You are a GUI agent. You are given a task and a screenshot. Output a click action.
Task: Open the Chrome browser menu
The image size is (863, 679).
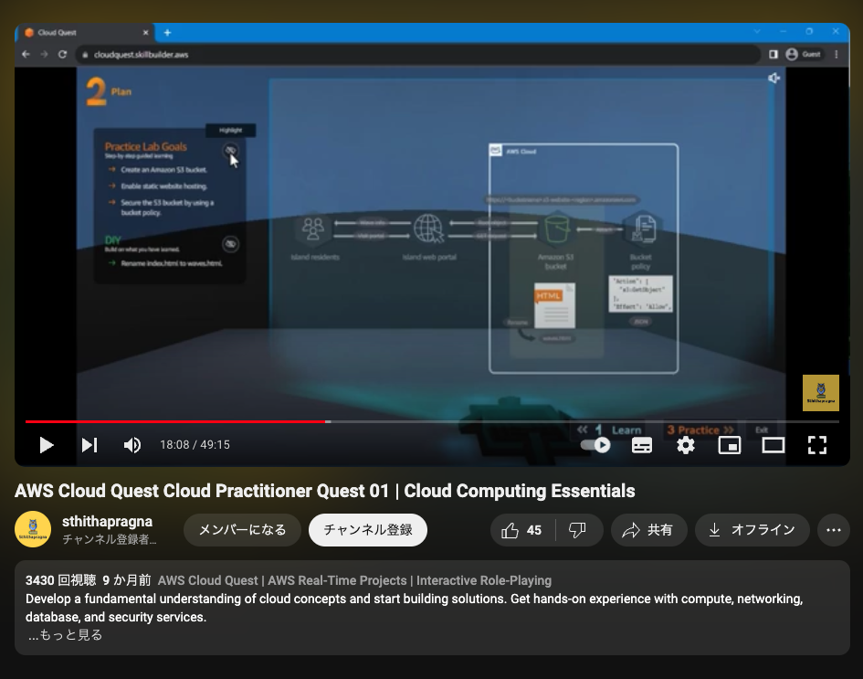[837, 54]
